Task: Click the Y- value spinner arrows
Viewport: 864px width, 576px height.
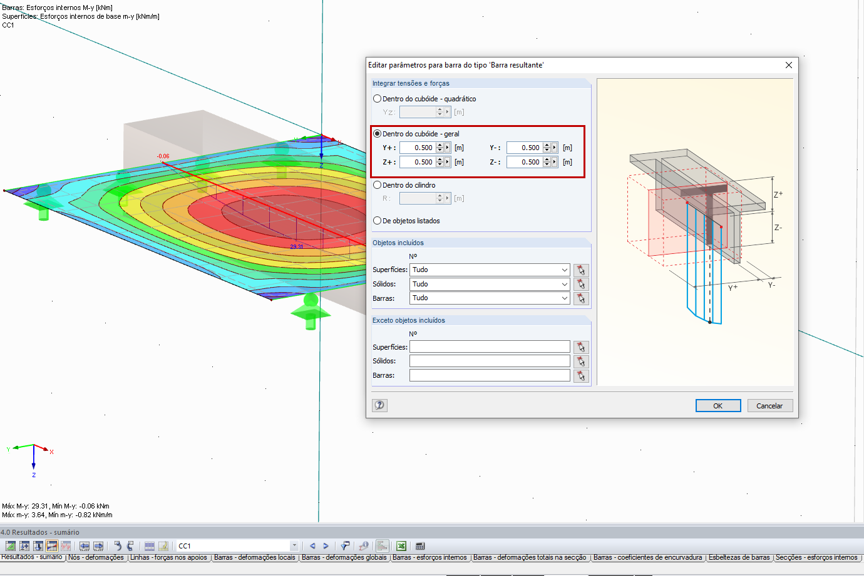Action: point(547,148)
